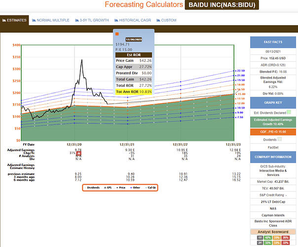Click the 21% LT Debt/Cap row

(273, 202)
